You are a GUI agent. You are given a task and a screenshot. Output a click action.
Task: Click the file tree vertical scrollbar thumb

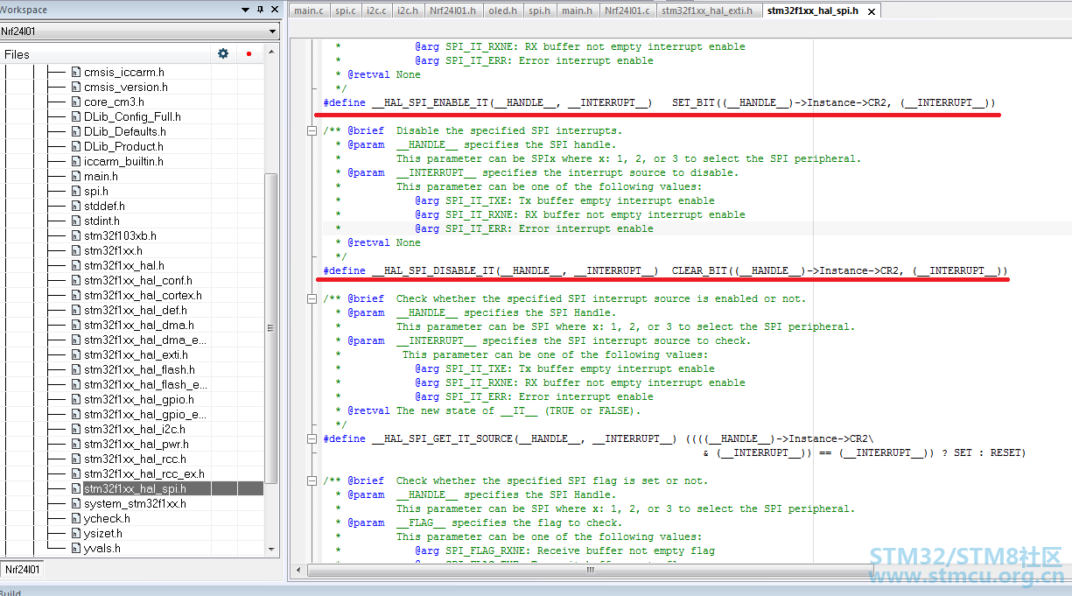270,327
